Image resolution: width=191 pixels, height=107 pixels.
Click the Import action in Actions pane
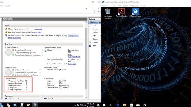[95, 32]
